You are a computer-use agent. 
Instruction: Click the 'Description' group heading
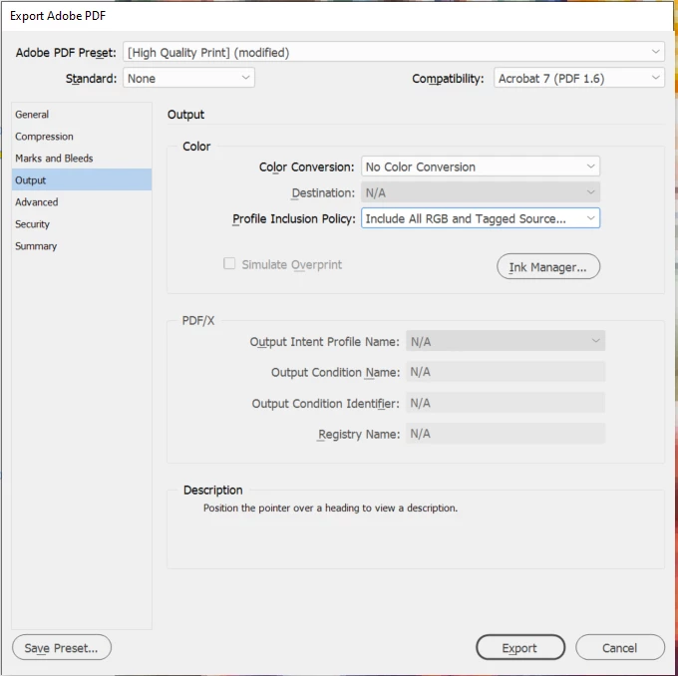pyautogui.click(x=212, y=490)
